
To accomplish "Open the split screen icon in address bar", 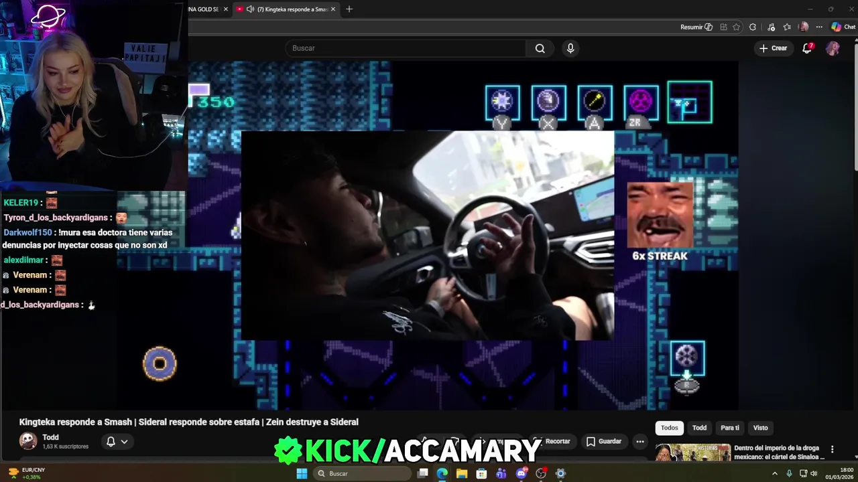I will (723, 27).
